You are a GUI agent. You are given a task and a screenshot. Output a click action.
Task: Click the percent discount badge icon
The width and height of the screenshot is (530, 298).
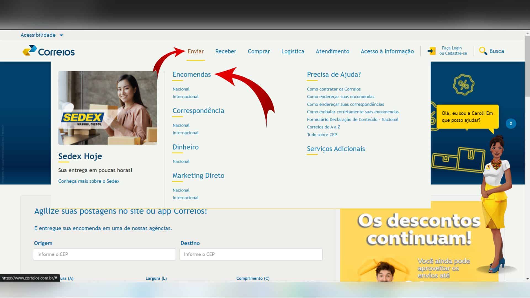463,85
